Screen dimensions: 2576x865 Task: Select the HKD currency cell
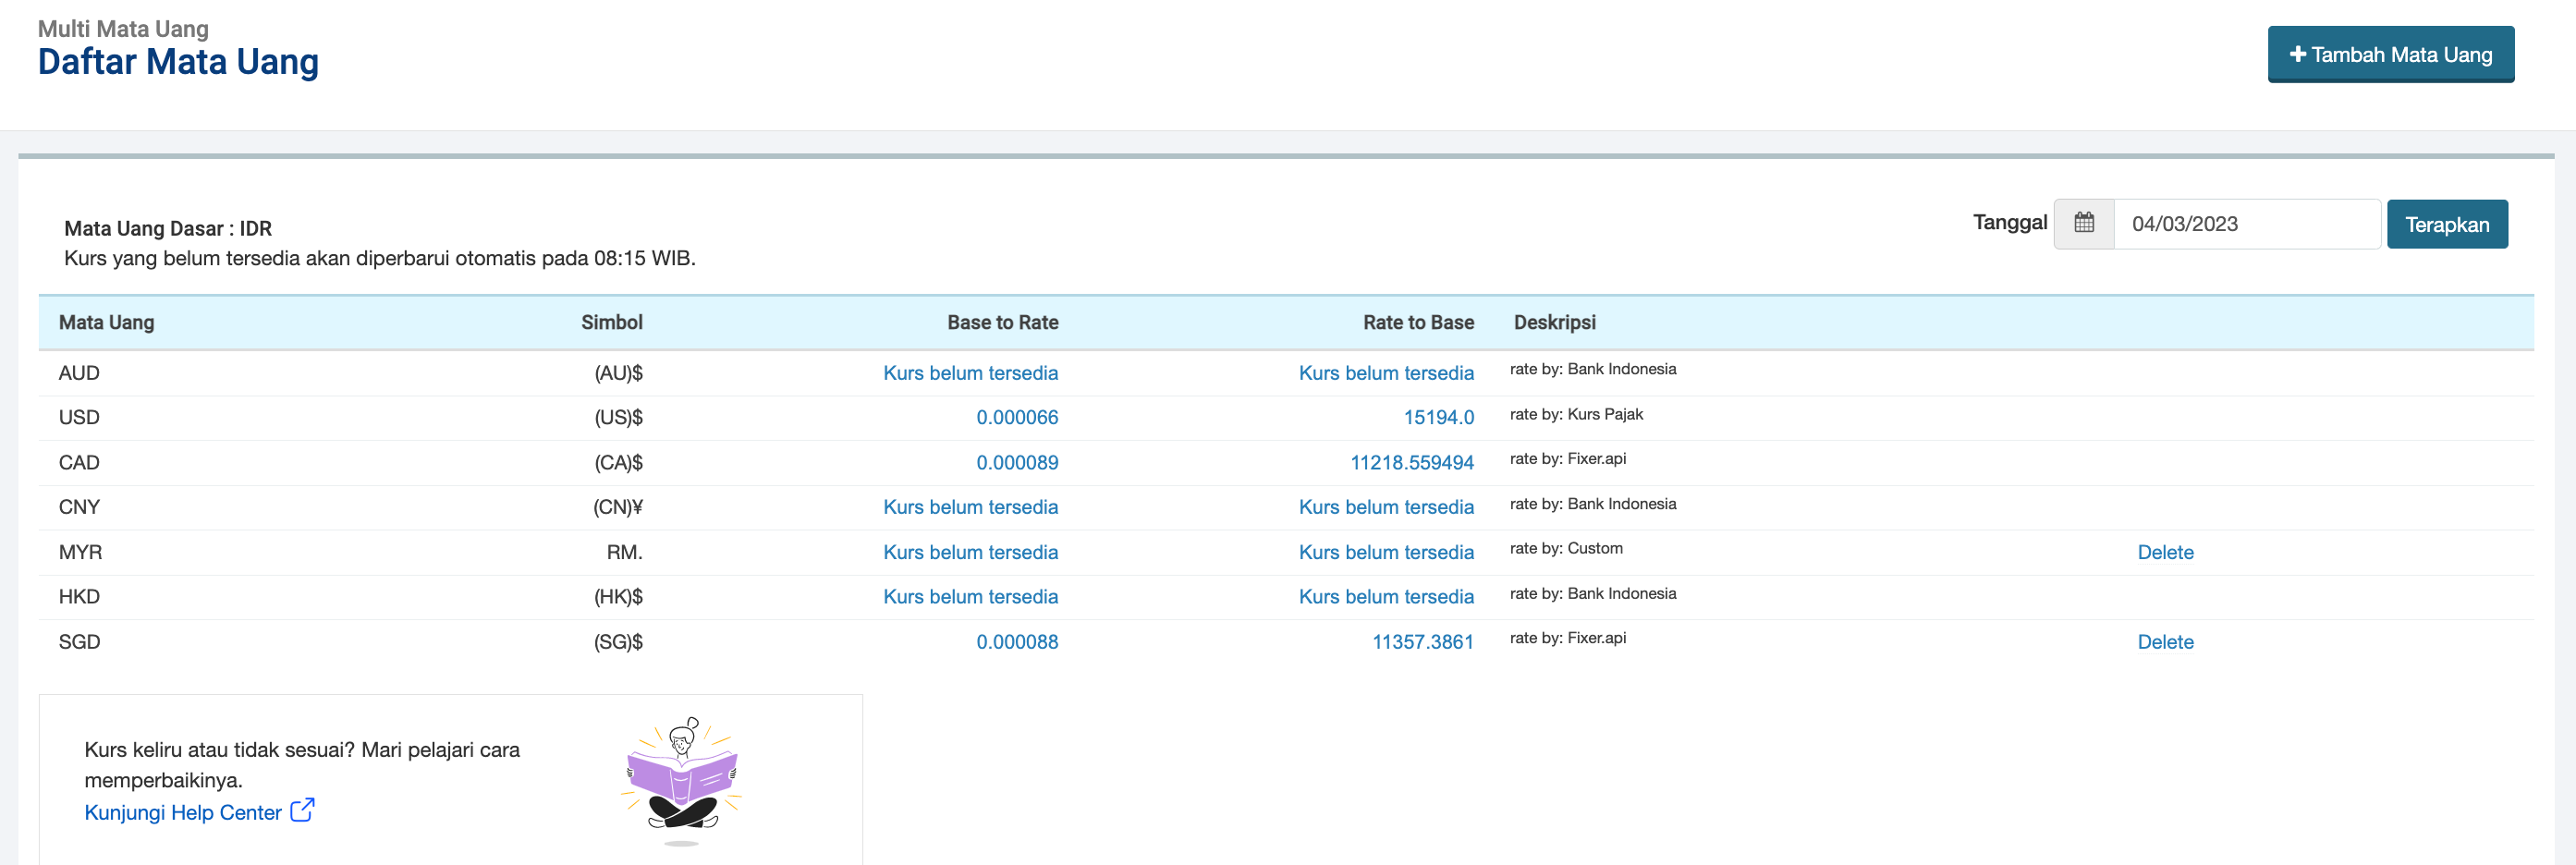[x=79, y=597]
